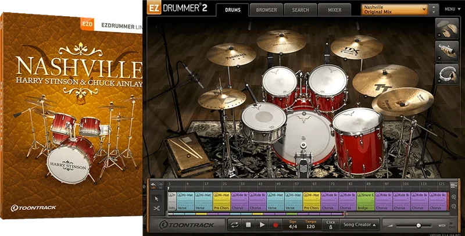Select the Intro block in song track
465x236 pixels.
(172, 201)
